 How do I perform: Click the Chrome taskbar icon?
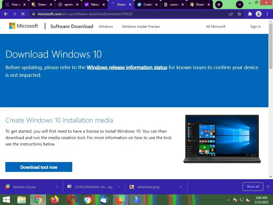tap(38, 200)
